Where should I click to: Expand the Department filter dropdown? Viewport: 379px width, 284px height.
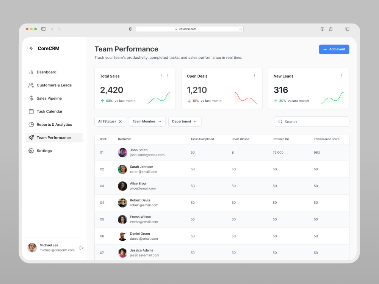click(x=185, y=122)
